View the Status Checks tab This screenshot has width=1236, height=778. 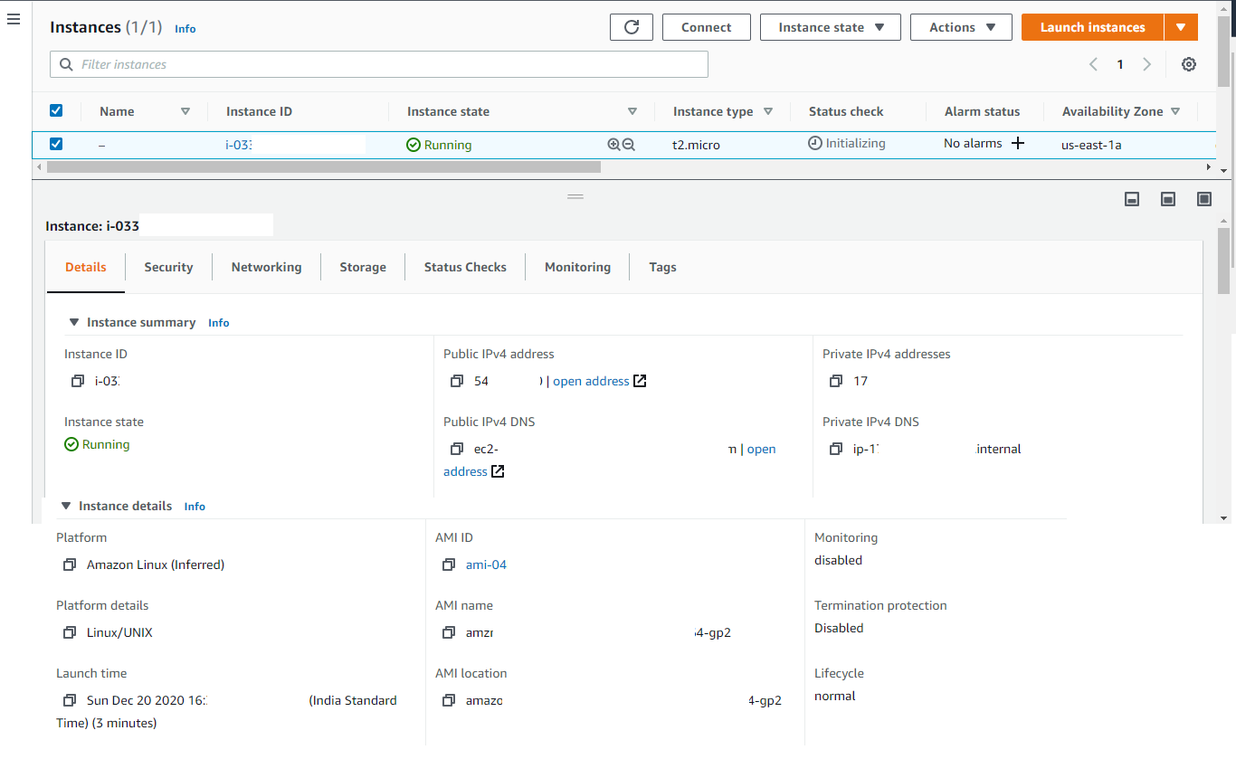(465, 267)
